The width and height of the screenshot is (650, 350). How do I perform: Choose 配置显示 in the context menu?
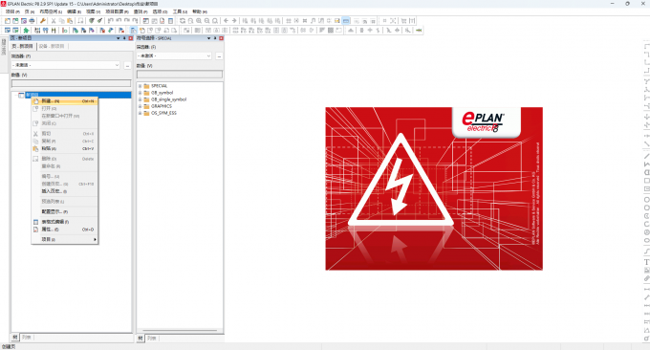(x=65, y=211)
